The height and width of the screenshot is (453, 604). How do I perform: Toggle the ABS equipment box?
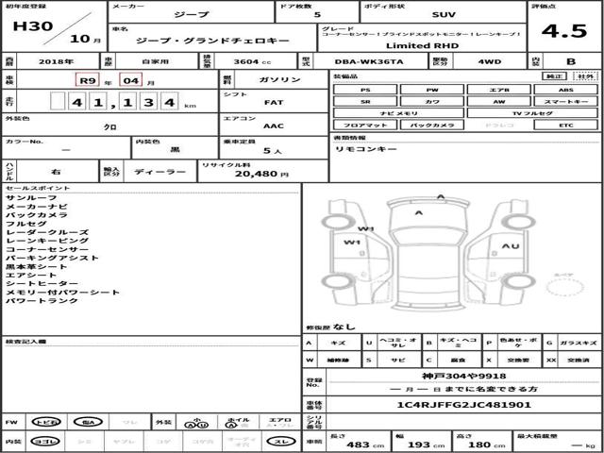(x=565, y=90)
